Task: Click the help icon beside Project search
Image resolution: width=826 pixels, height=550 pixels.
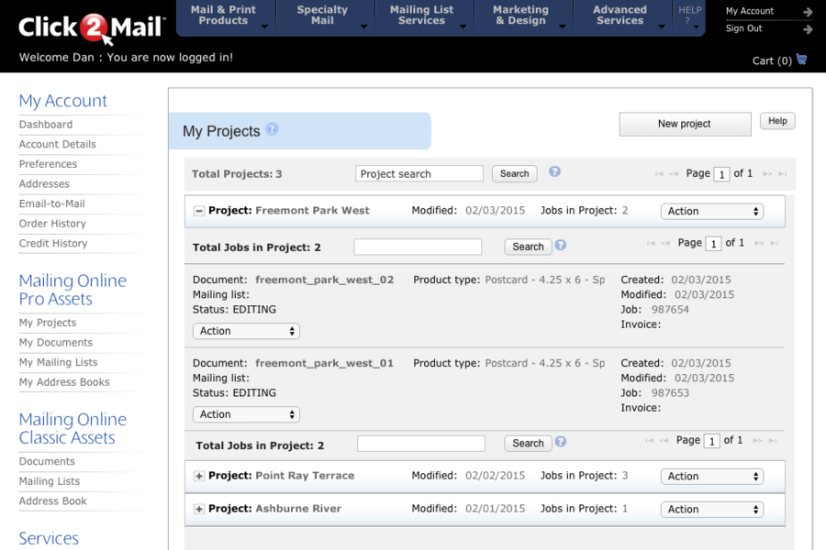Action: [x=554, y=172]
